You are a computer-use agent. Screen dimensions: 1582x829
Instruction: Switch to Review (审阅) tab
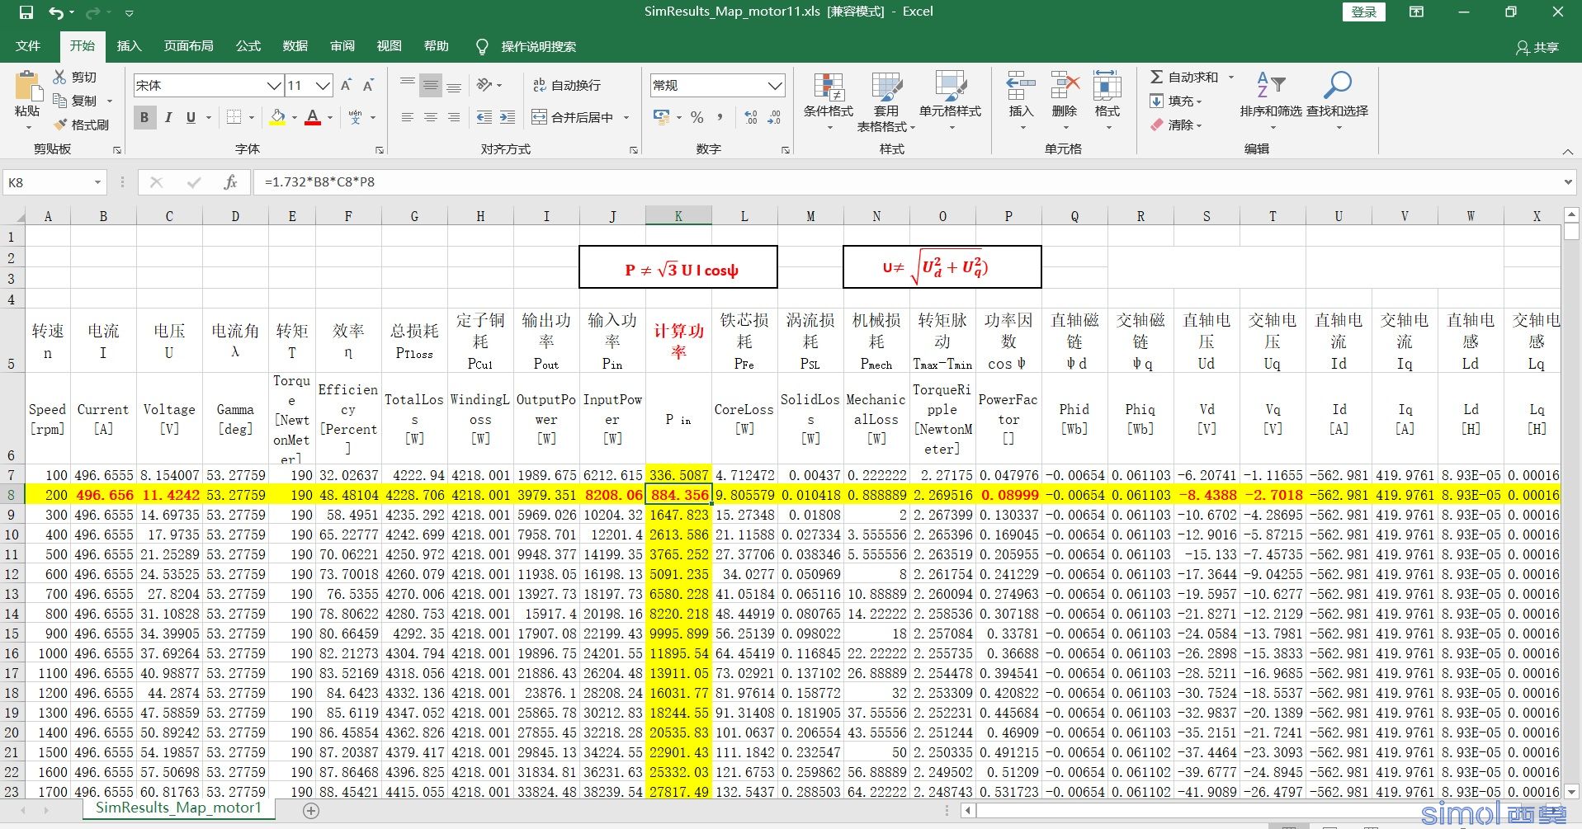(x=342, y=46)
